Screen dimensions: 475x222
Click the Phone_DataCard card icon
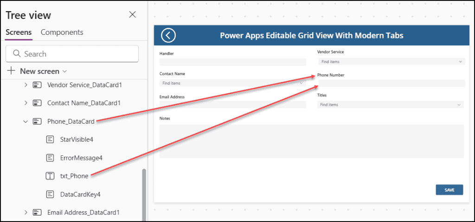point(37,121)
